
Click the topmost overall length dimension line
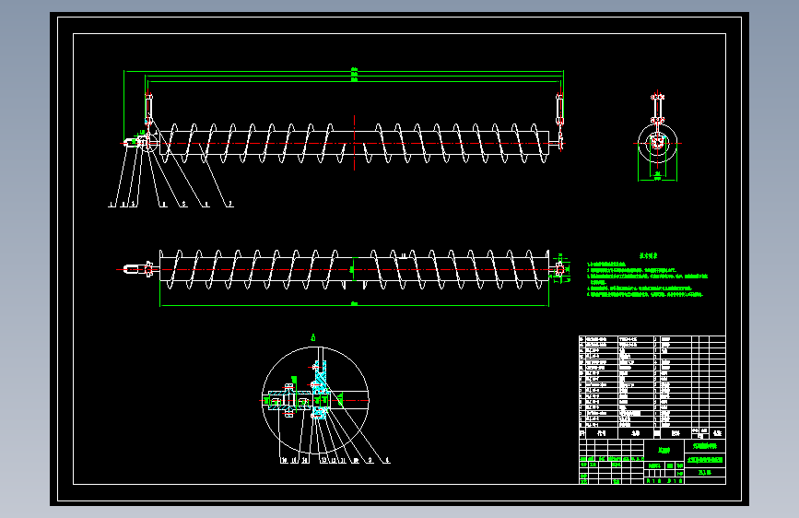click(344, 71)
